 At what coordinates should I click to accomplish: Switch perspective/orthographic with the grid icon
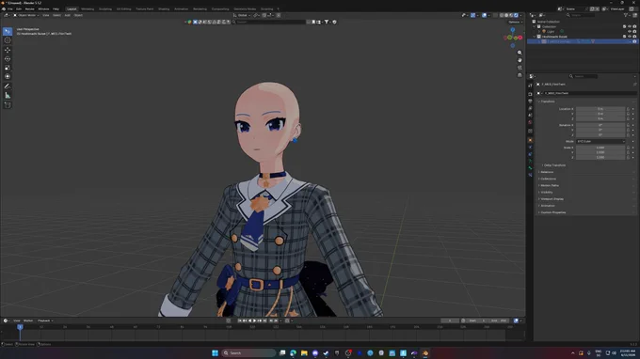(x=520, y=75)
